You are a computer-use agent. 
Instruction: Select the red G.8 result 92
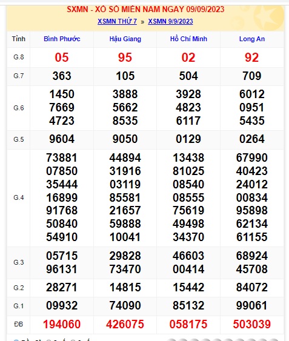coord(252,58)
